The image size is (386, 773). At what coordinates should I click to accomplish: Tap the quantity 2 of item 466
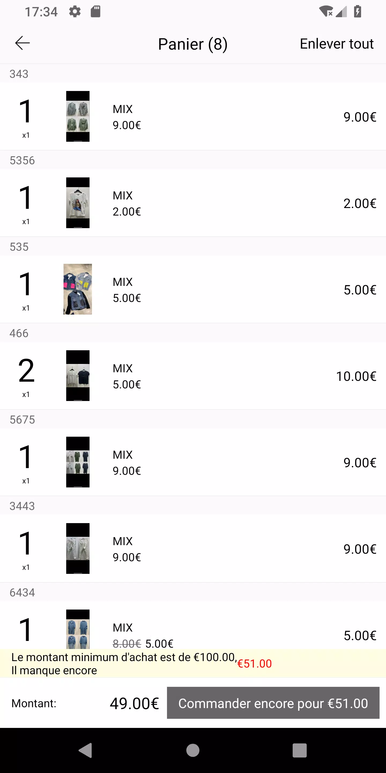coord(26,371)
